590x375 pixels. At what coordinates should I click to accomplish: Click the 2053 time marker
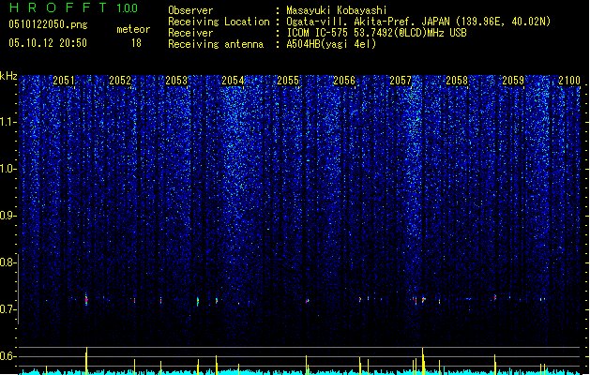[x=176, y=81]
